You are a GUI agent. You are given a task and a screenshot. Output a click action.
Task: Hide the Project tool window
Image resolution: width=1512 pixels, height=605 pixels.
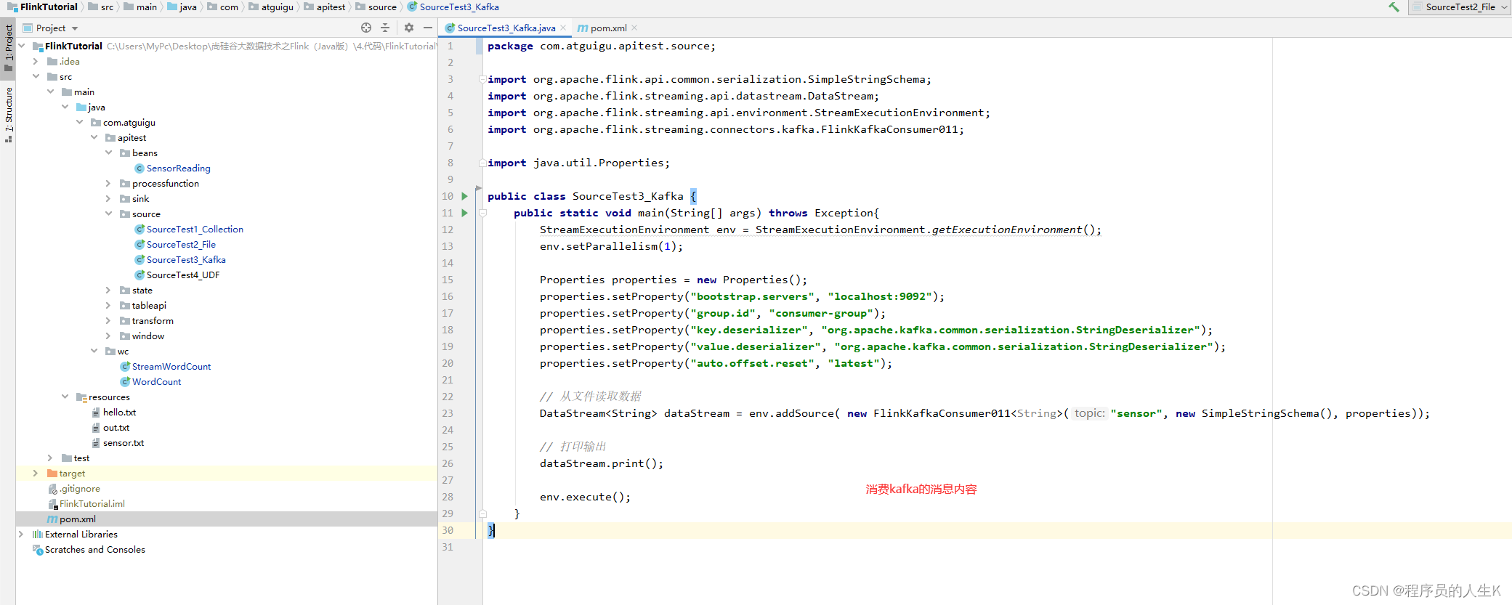428,28
